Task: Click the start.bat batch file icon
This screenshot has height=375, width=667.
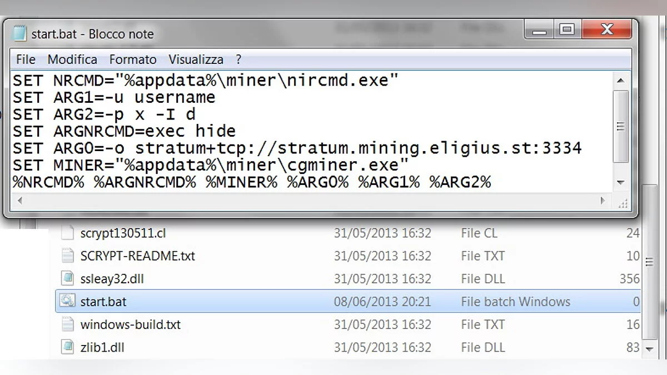Action: pyautogui.click(x=67, y=302)
